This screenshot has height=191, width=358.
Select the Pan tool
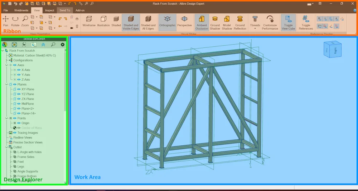point(5,21)
